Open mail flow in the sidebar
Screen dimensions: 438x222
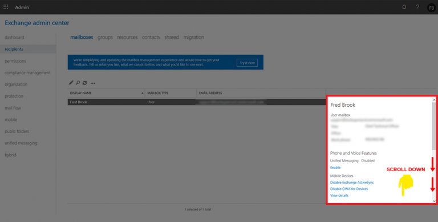(13, 108)
